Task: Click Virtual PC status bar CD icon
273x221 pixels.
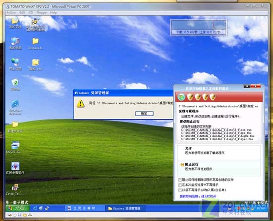Action: (x=15, y=215)
